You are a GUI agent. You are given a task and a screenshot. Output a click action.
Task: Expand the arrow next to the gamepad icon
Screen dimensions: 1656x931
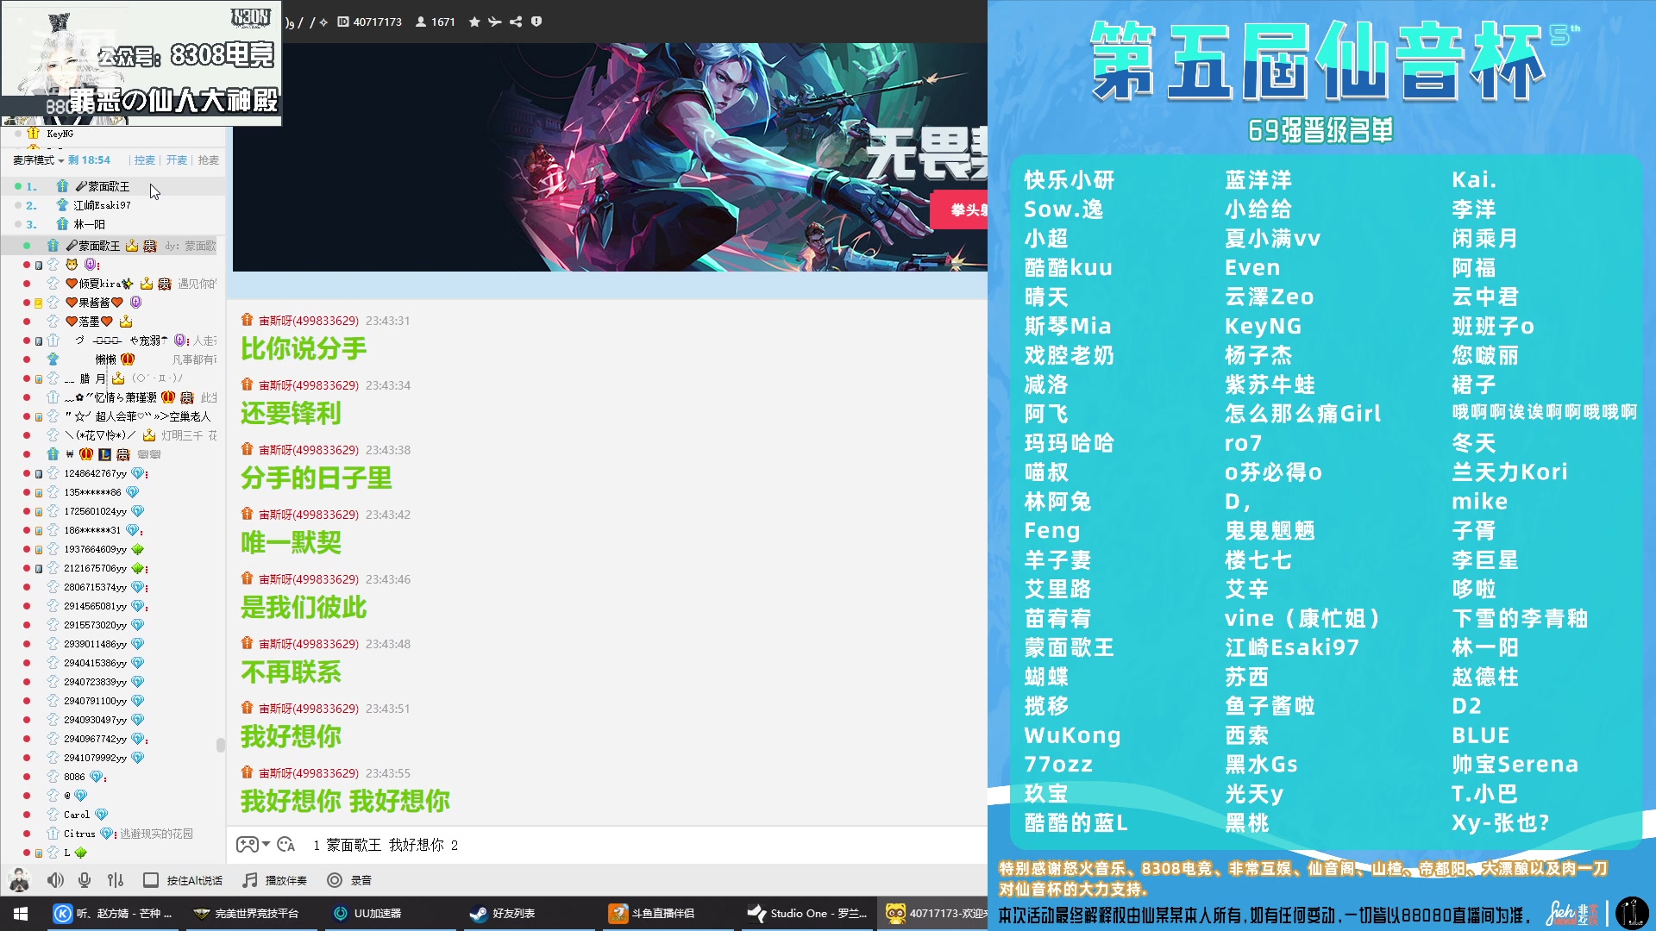(x=267, y=846)
